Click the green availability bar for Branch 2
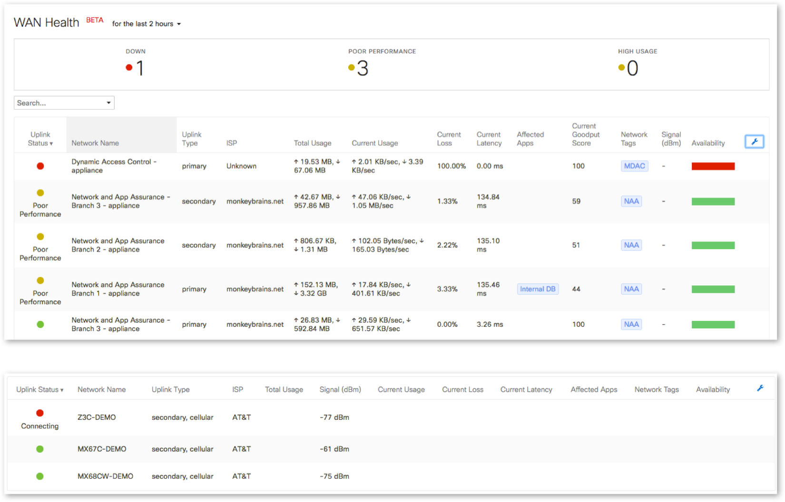The height and width of the screenshot is (502, 785). pyautogui.click(x=713, y=245)
